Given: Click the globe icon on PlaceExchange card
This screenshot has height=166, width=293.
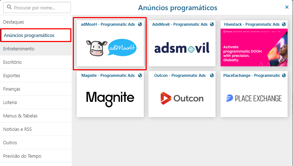Looking at the screenshot, I should coord(284,75).
